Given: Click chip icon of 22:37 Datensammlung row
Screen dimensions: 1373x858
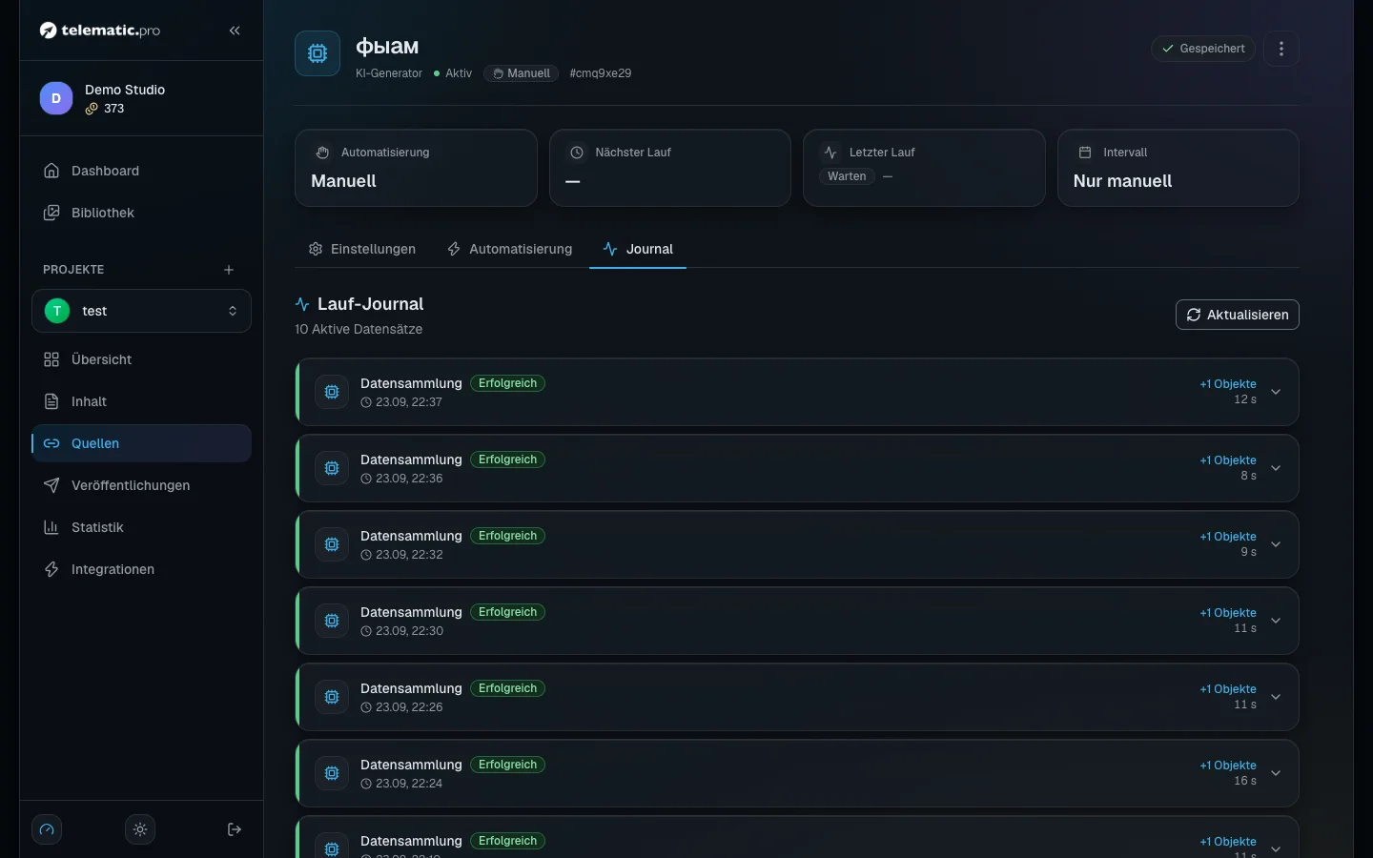Looking at the screenshot, I should point(332,392).
